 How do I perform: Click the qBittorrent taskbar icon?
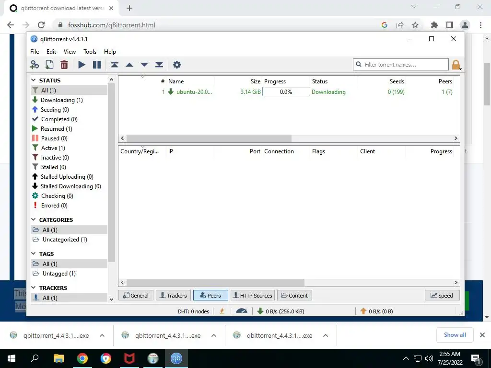pos(176,358)
